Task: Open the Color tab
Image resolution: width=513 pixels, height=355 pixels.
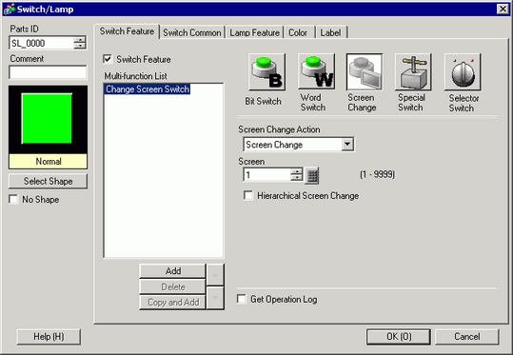Action: point(298,32)
